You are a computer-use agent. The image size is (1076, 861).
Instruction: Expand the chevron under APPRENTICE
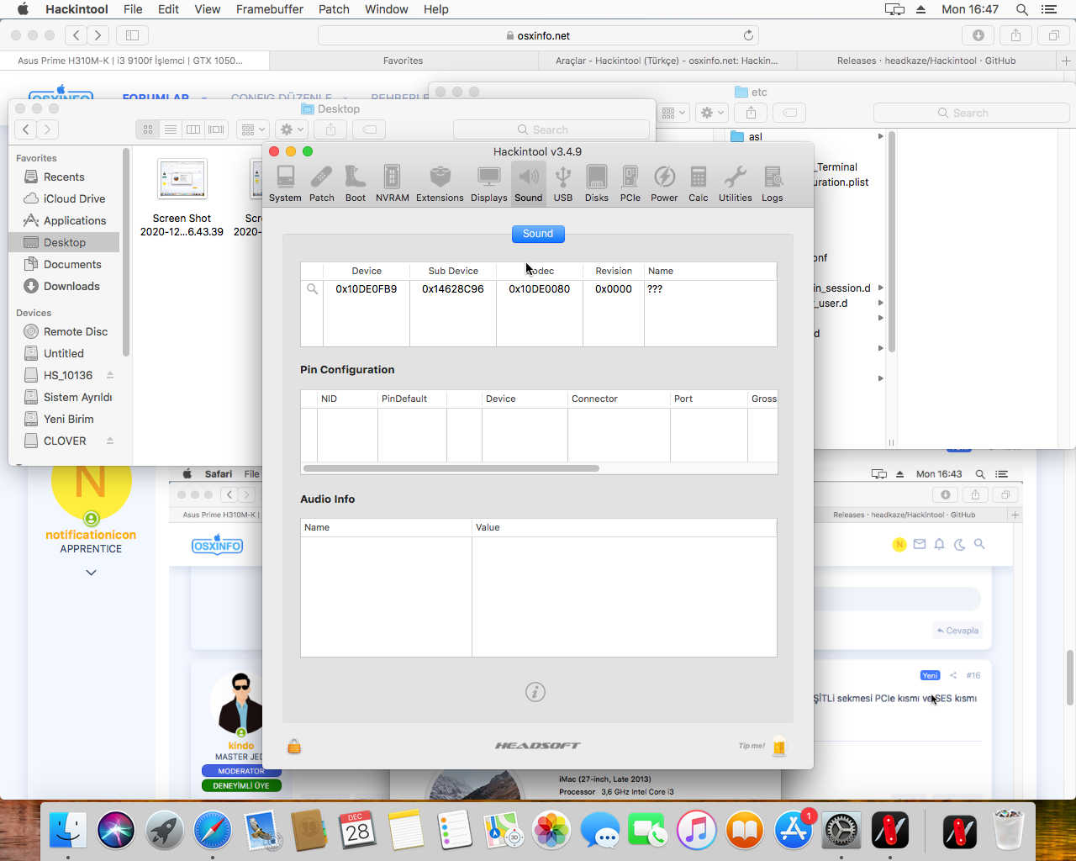91,573
